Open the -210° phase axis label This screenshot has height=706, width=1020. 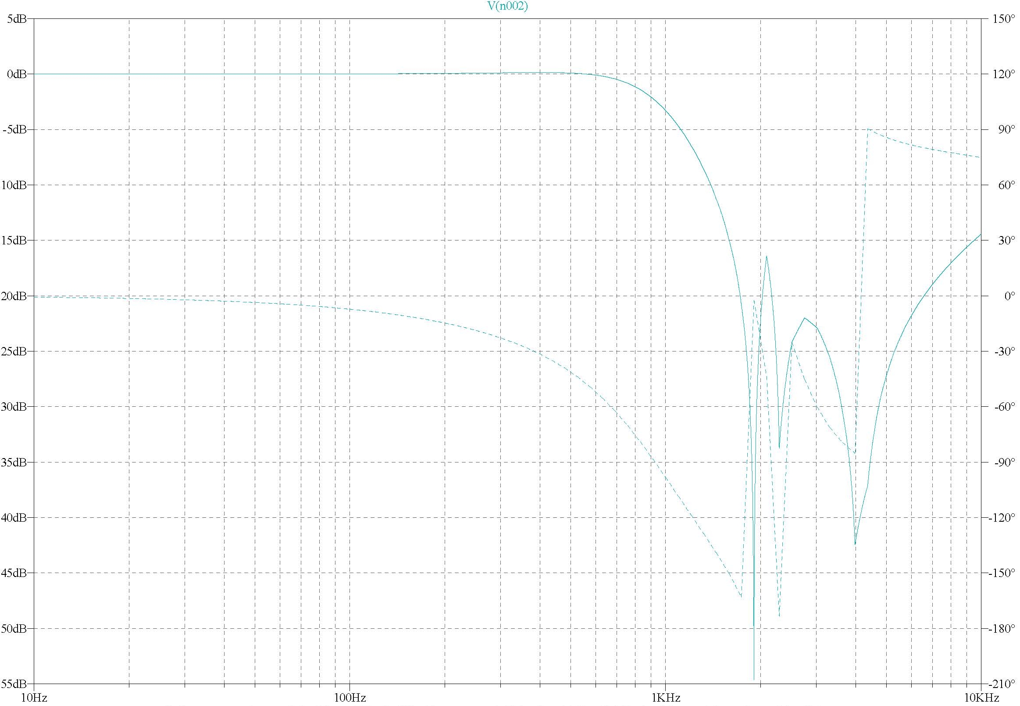coord(1002,684)
